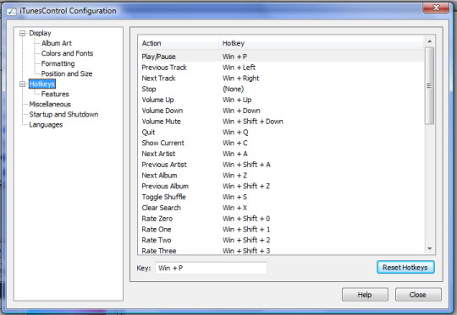Select the Volume Up row
The width and height of the screenshot is (457, 315).
[x=281, y=100]
